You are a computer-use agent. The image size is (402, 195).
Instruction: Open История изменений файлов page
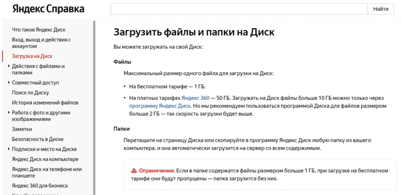coord(45,102)
